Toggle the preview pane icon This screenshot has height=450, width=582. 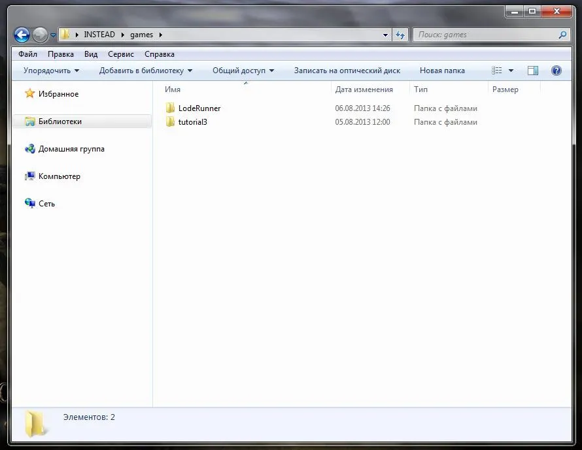point(533,71)
